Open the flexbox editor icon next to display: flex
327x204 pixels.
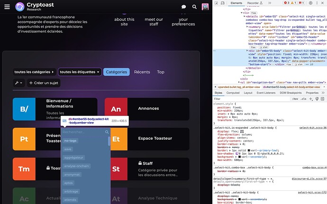tap(242, 132)
